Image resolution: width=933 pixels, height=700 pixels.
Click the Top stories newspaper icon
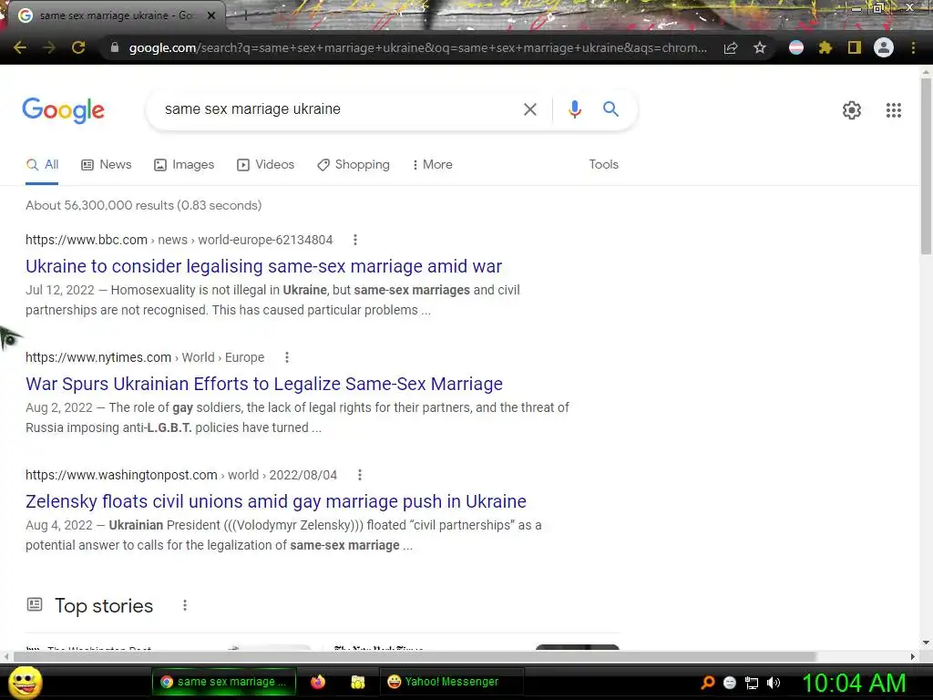click(35, 605)
